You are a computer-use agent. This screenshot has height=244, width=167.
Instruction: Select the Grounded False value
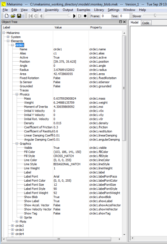click(x=57, y=86)
